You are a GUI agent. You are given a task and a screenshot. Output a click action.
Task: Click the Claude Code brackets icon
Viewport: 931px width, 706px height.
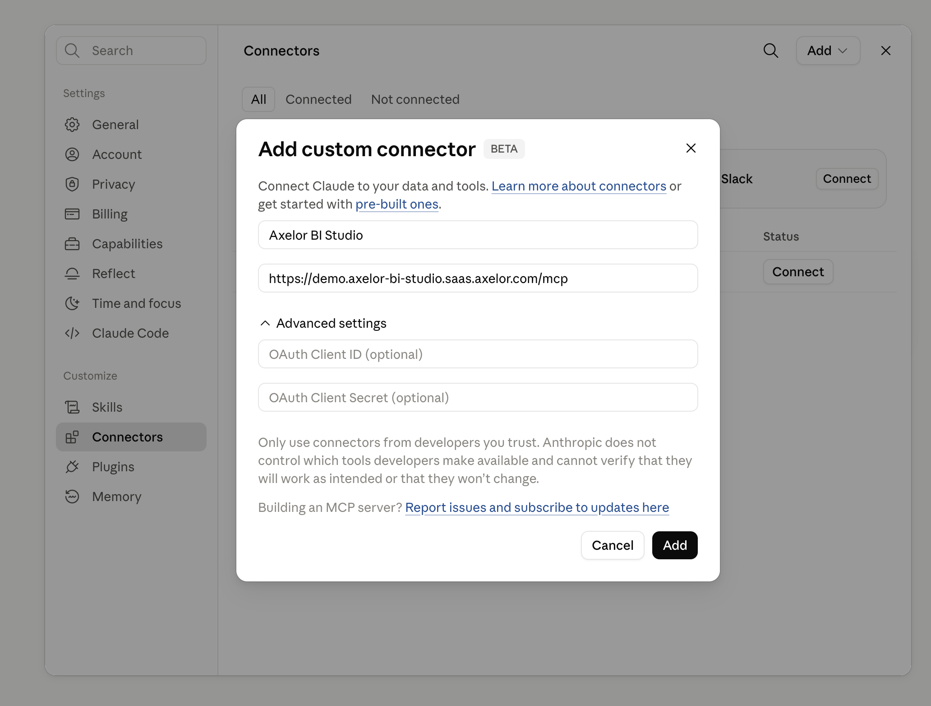click(x=72, y=333)
